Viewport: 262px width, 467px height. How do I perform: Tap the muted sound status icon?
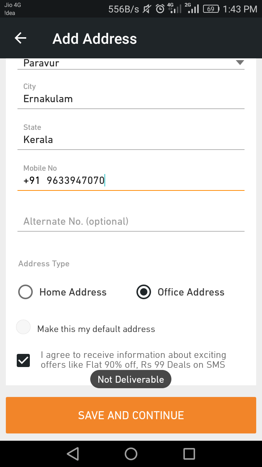[x=147, y=9]
